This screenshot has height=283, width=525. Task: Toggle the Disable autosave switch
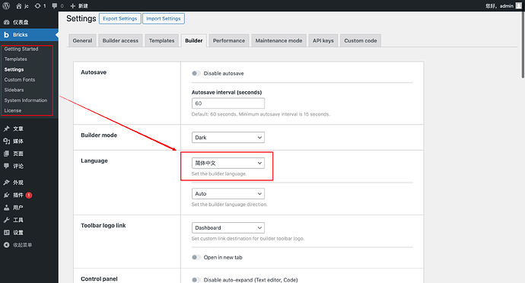[x=196, y=73]
